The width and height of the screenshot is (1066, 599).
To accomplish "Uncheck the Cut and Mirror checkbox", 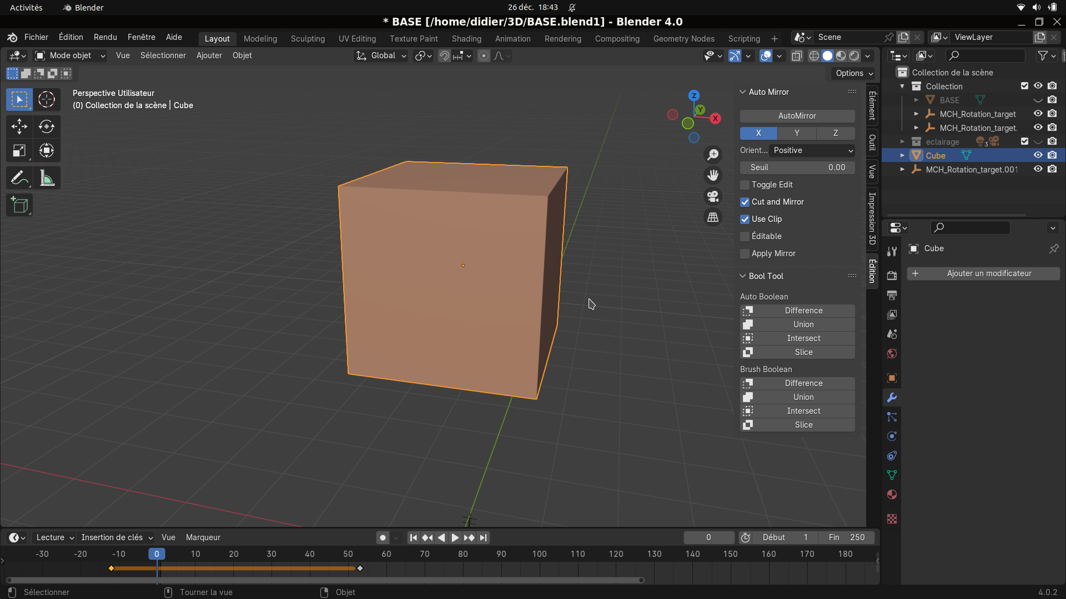I will pos(745,202).
